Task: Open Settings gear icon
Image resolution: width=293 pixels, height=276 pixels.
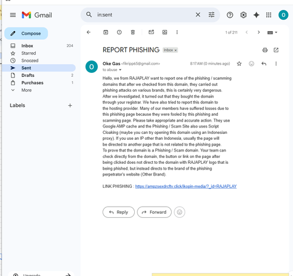Action: click(x=243, y=15)
